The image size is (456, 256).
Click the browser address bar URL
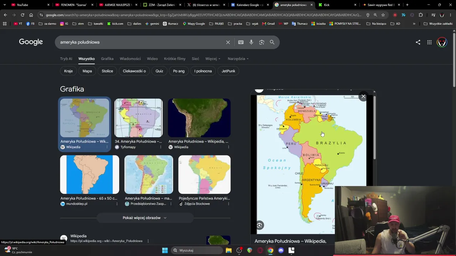tap(203, 15)
